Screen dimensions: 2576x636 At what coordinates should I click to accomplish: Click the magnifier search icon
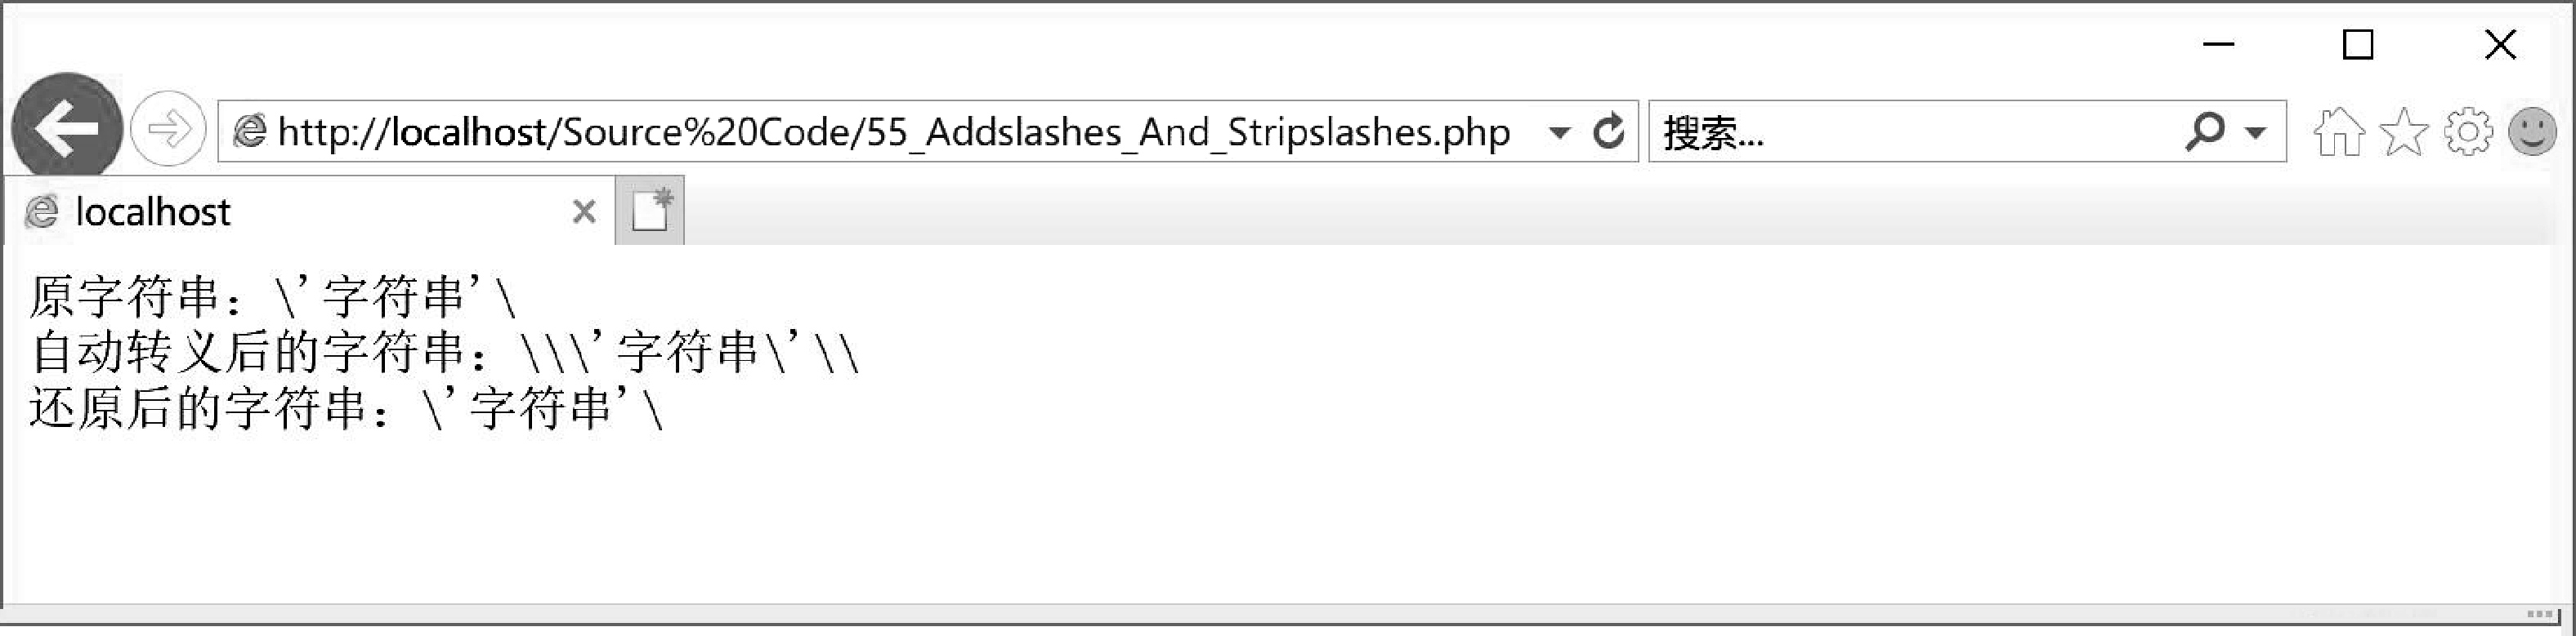[x=2205, y=131]
